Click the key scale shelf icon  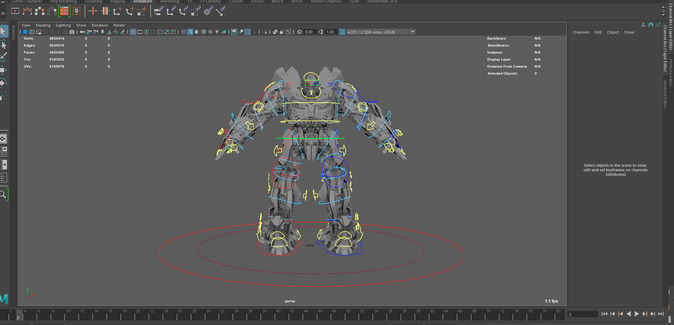coord(142,11)
